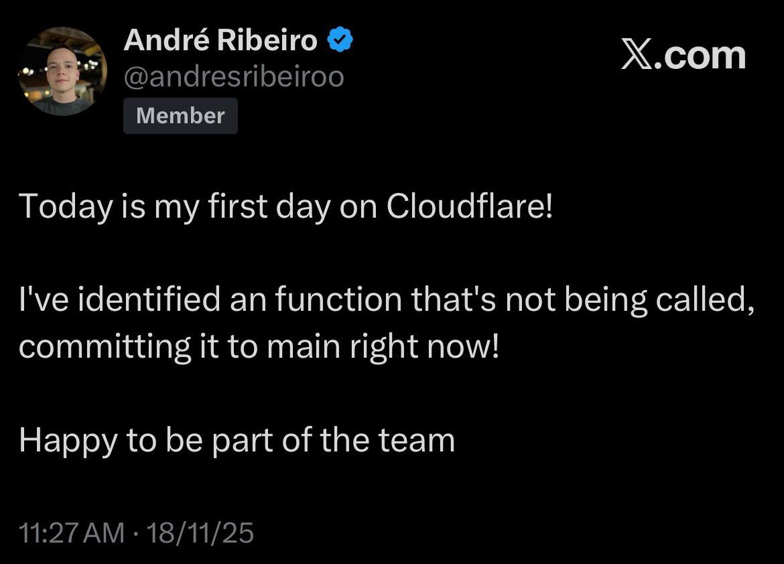The image size is (784, 564).
Task: Click the blue verified checkmark badge
Action: 340,42
